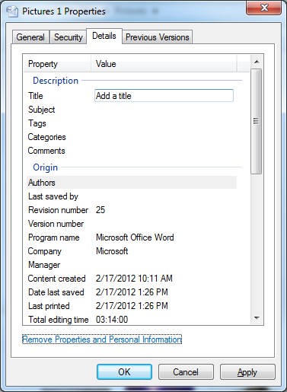Click the Apply button
This screenshot has width=287, height=392.
coord(247,372)
